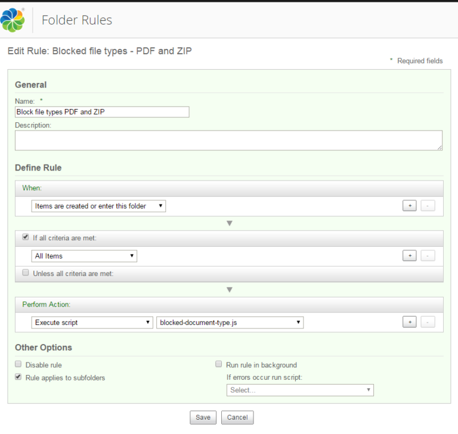Image resolution: width=458 pixels, height=434 pixels.
Task: Enable 'Unless all criteria are met'
Action: point(26,272)
